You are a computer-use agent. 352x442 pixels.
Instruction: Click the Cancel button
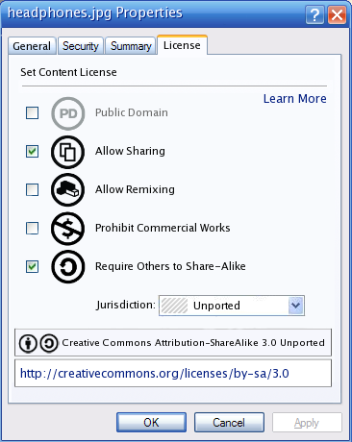click(229, 423)
